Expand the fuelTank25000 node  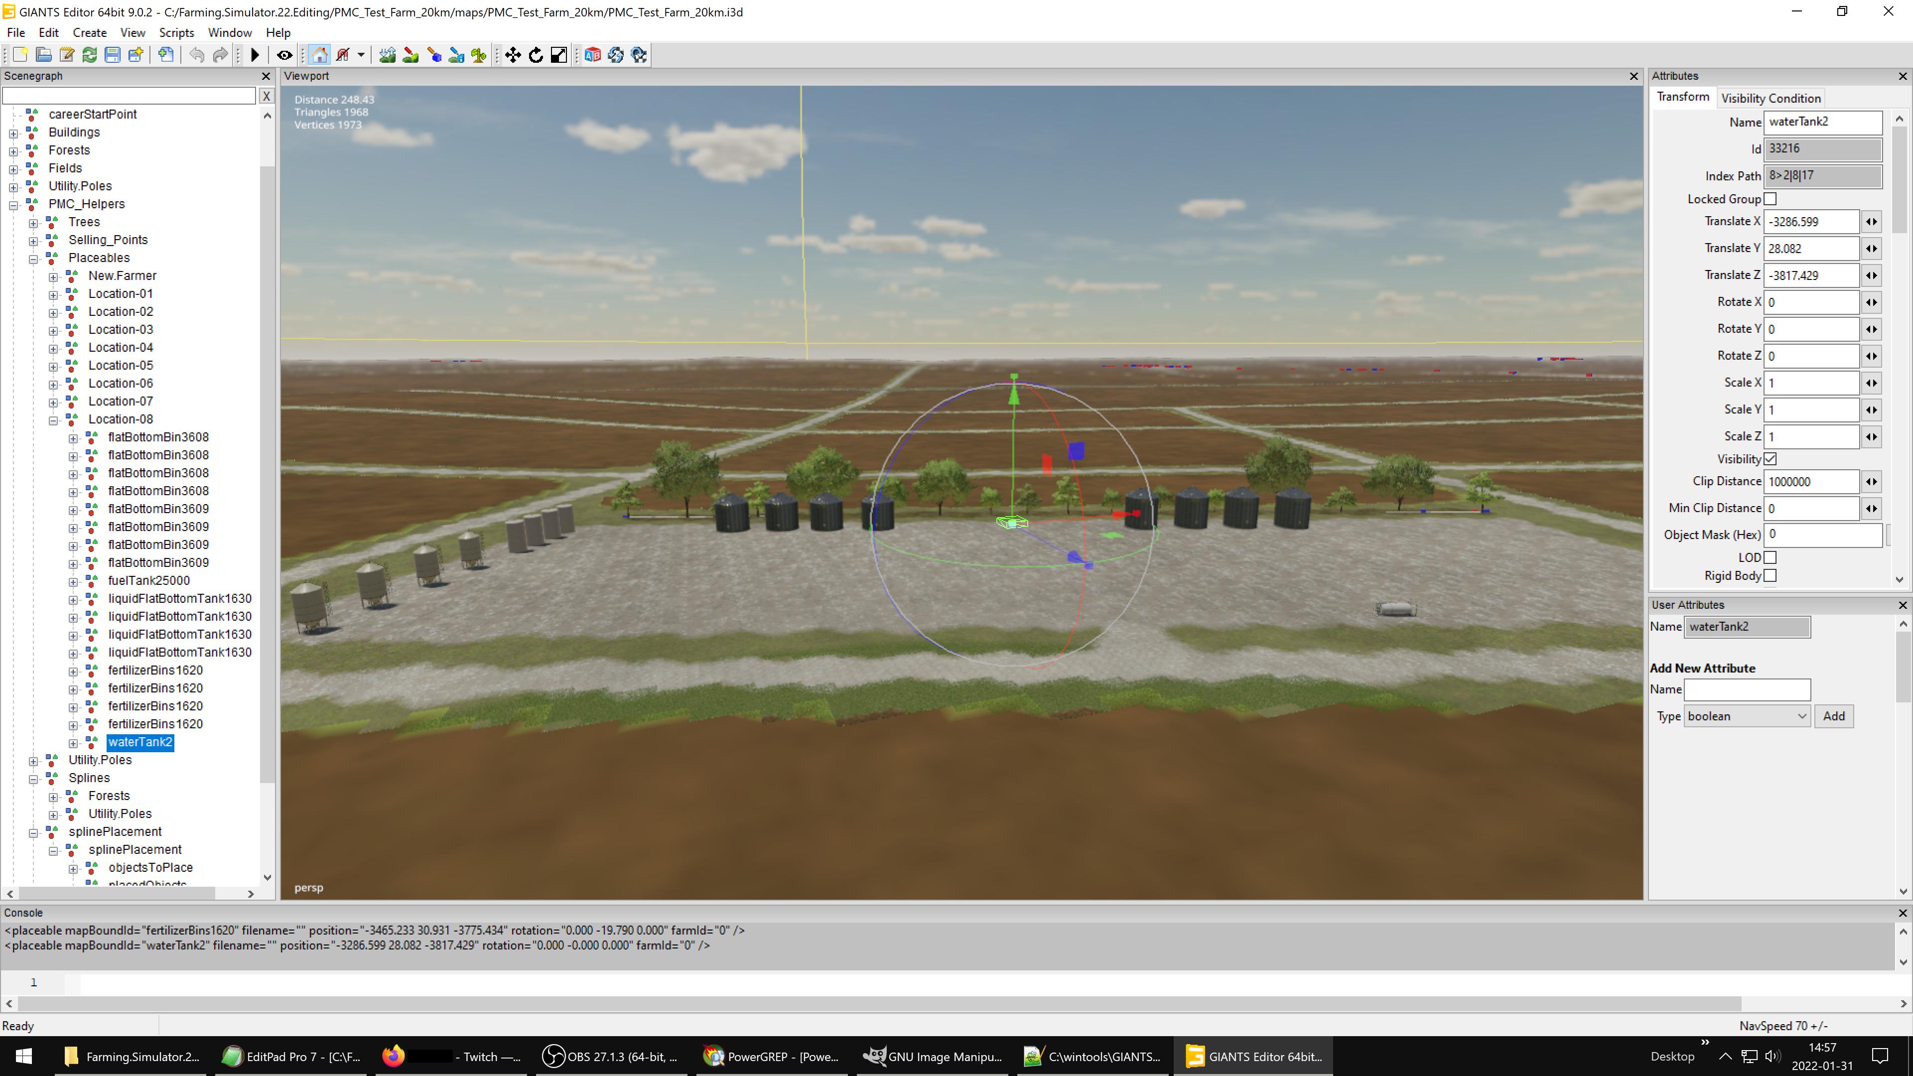(x=74, y=582)
